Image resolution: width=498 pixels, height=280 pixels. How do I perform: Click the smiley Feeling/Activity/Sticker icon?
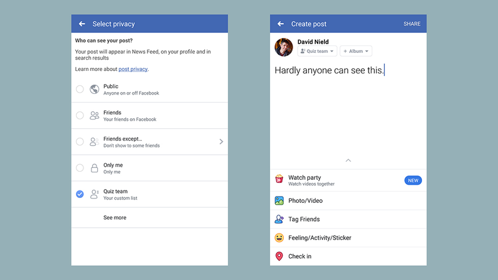(x=279, y=238)
